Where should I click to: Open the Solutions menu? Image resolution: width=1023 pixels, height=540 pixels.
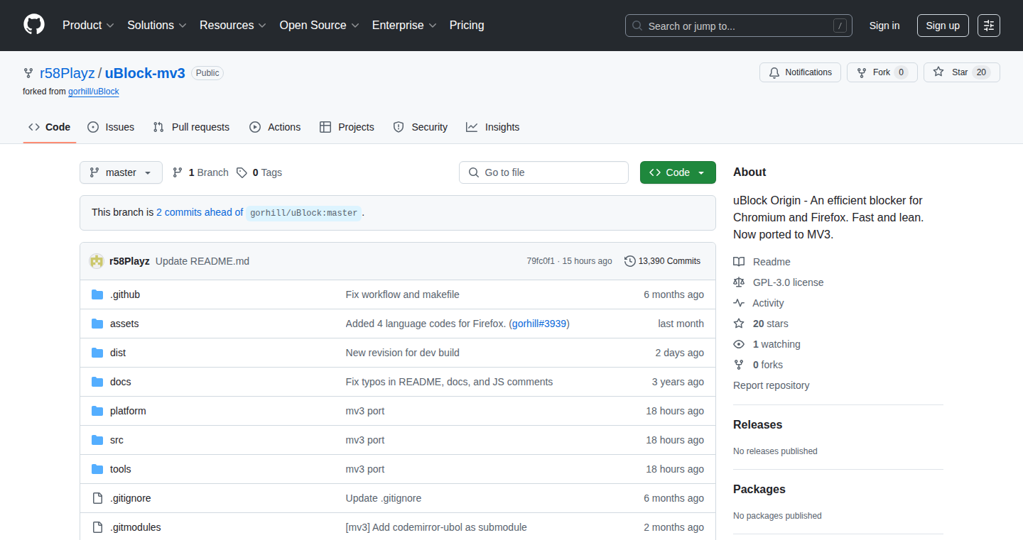click(x=157, y=26)
